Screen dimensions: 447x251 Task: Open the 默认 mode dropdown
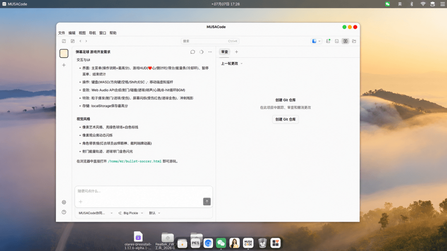[x=154, y=213]
